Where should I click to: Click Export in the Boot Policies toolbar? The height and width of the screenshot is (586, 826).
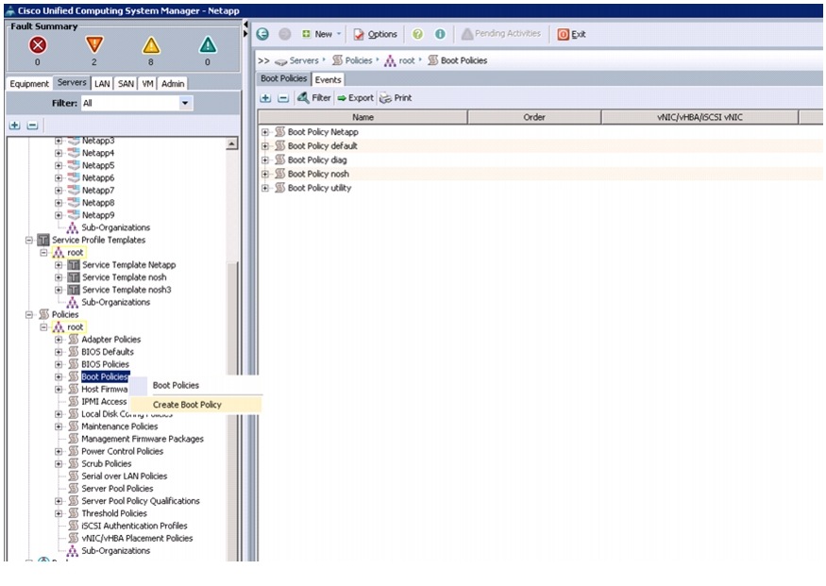(x=355, y=98)
